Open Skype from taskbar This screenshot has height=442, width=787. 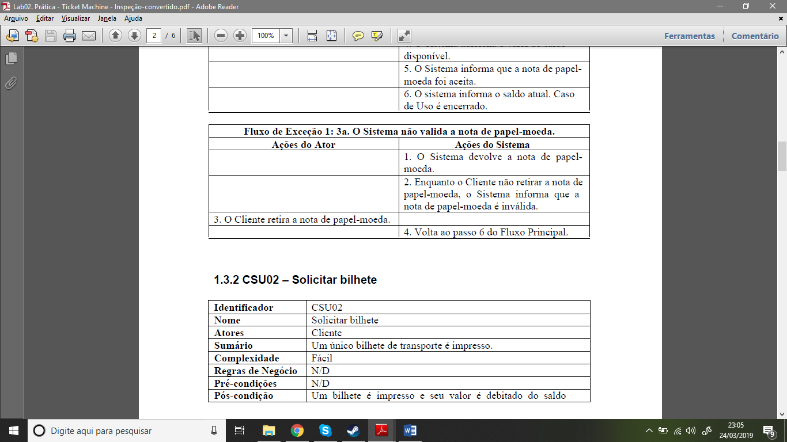(325, 430)
